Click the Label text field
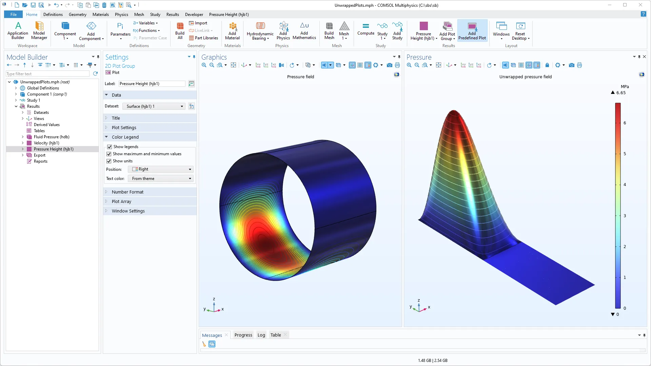 152,84
